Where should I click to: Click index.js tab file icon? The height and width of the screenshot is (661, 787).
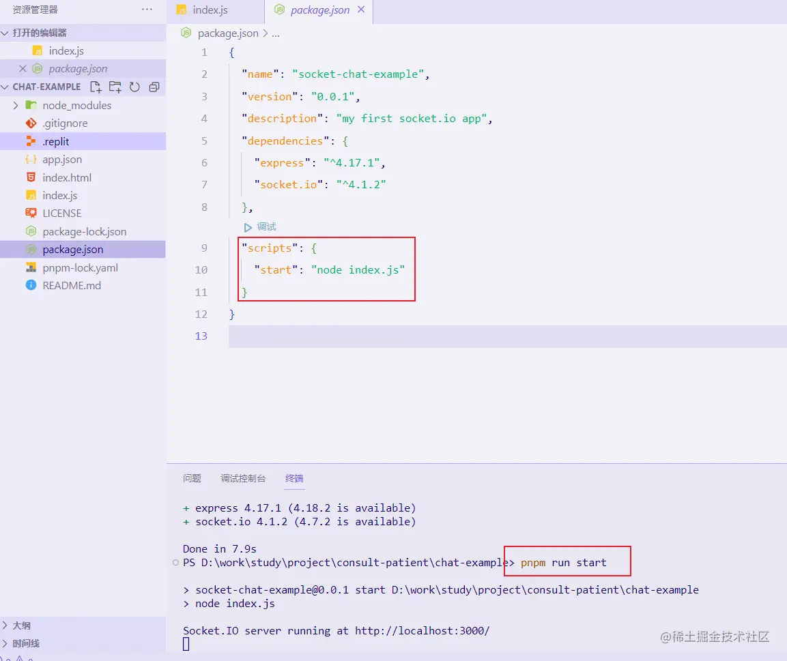[181, 10]
